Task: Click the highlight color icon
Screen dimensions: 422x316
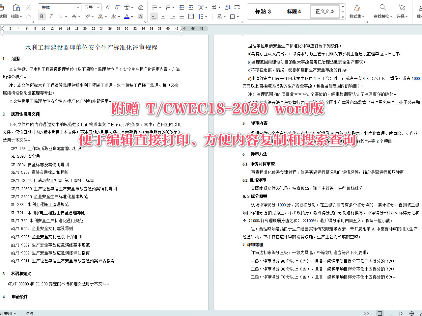Action: click(x=114, y=17)
